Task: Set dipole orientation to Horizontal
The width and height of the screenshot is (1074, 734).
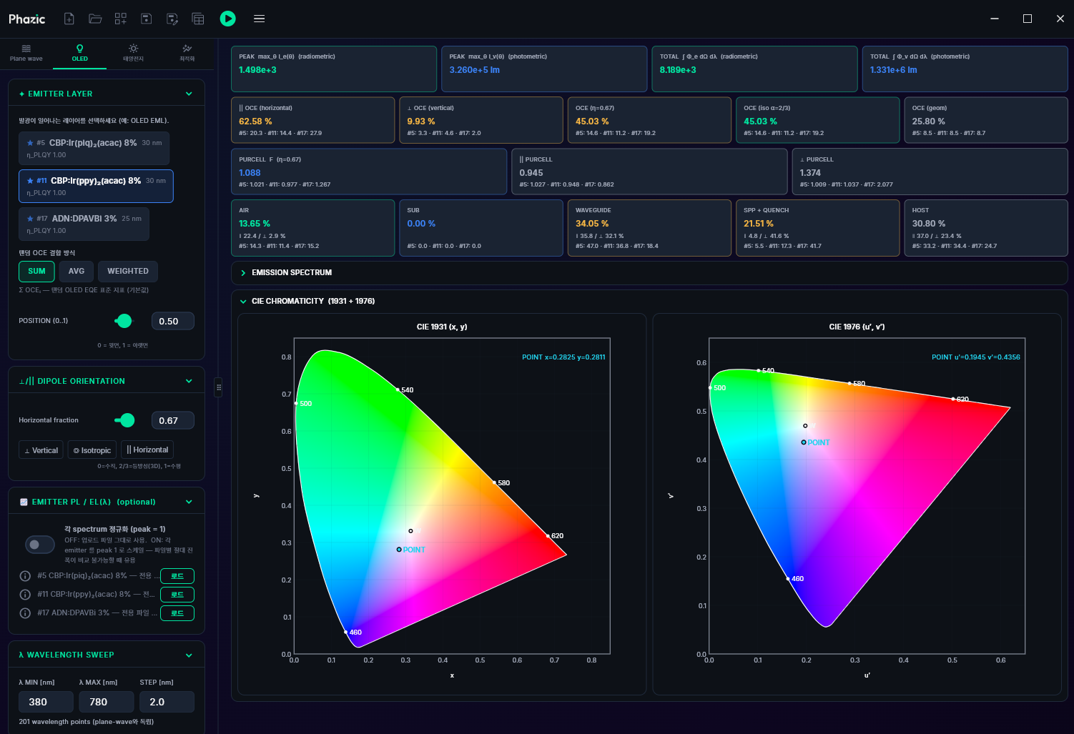Action: (147, 450)
